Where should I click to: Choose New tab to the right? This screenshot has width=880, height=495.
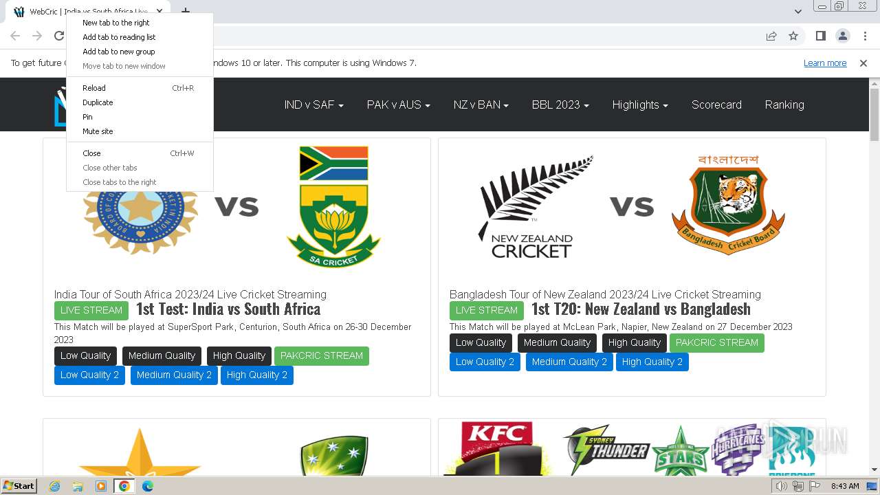coord(140,23)
